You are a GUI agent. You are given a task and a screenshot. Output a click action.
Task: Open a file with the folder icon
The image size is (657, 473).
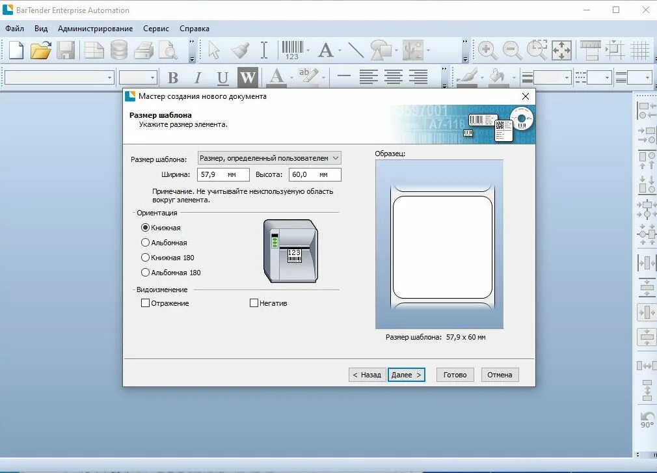point(40,51)
